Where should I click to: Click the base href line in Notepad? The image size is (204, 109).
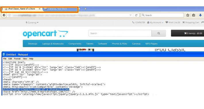(39, 92)
